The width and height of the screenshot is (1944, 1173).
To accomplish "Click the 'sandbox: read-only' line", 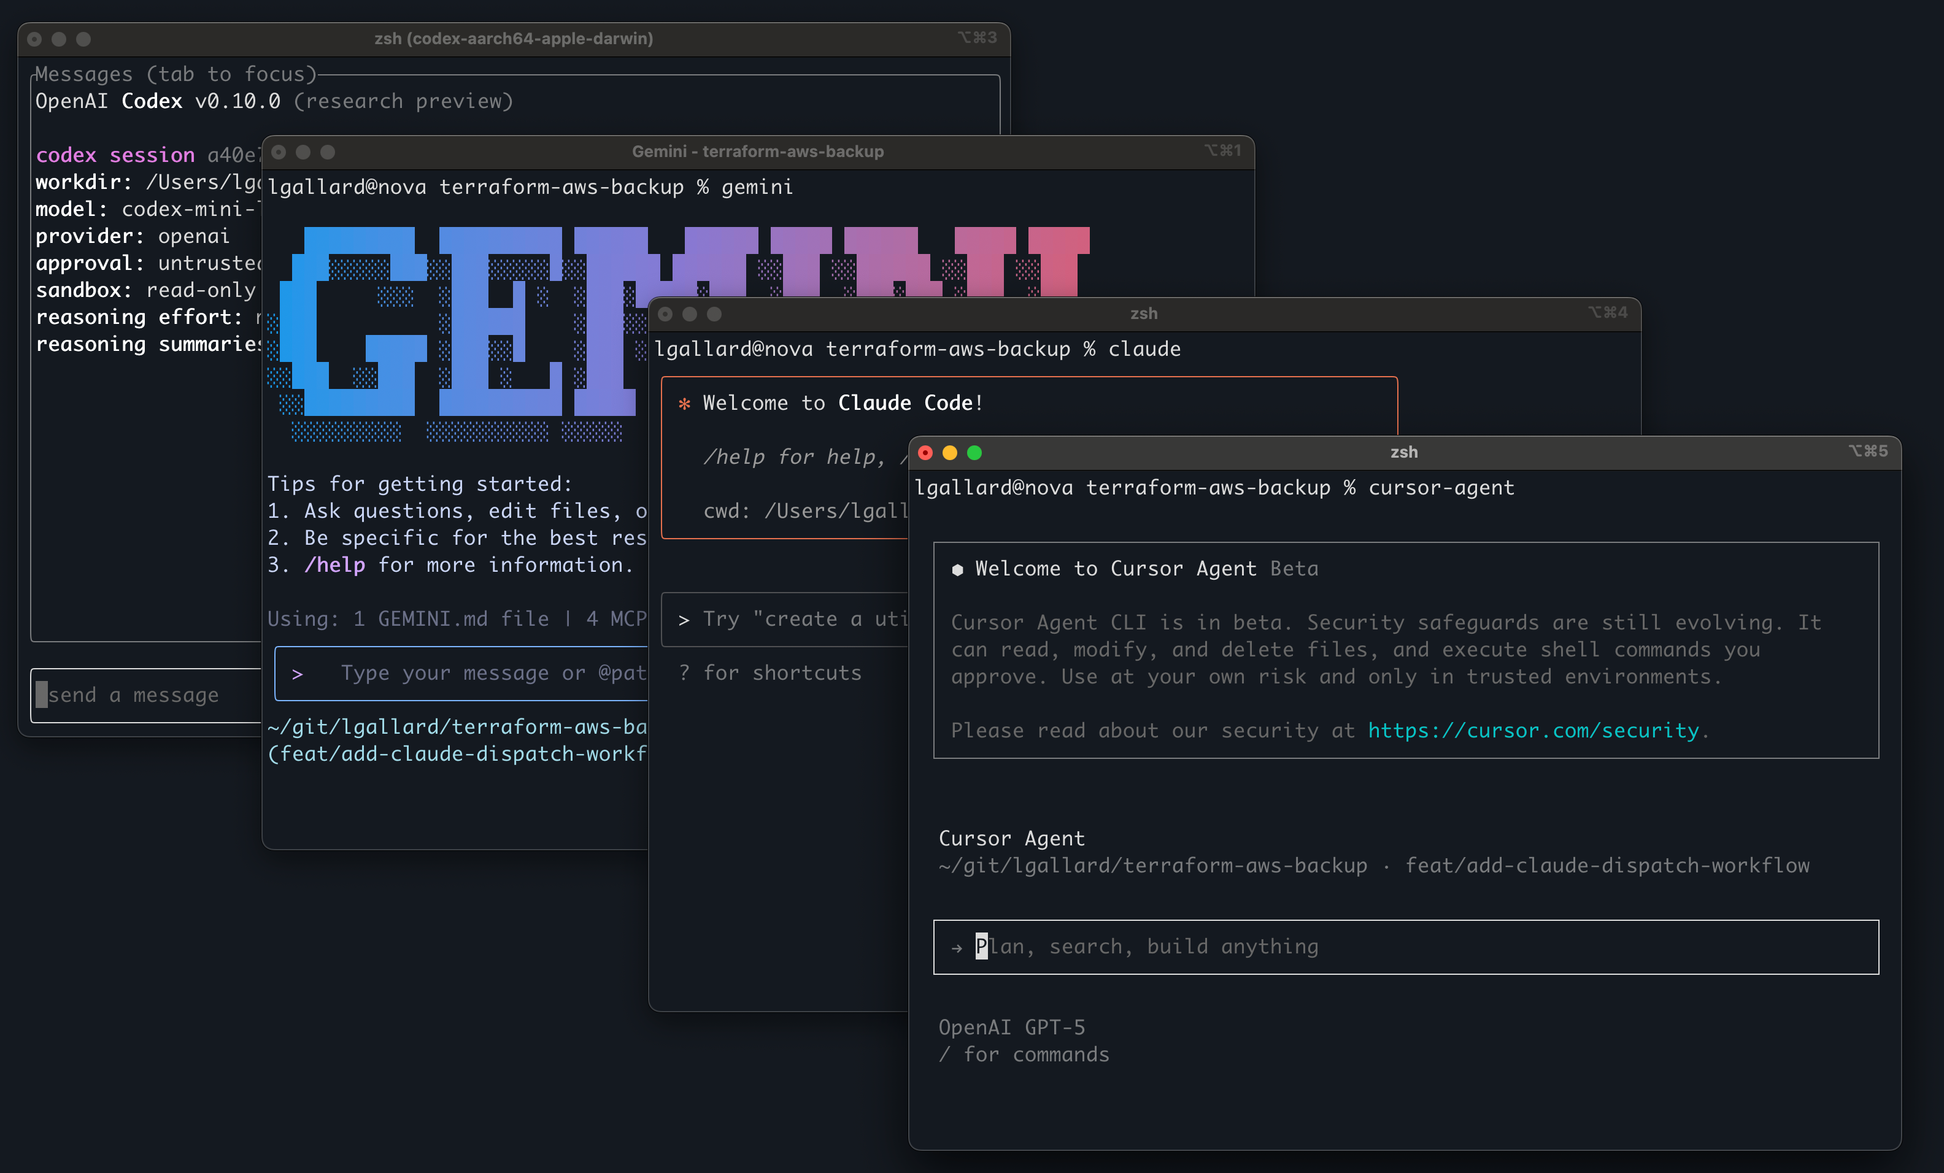I will (146, 290).
